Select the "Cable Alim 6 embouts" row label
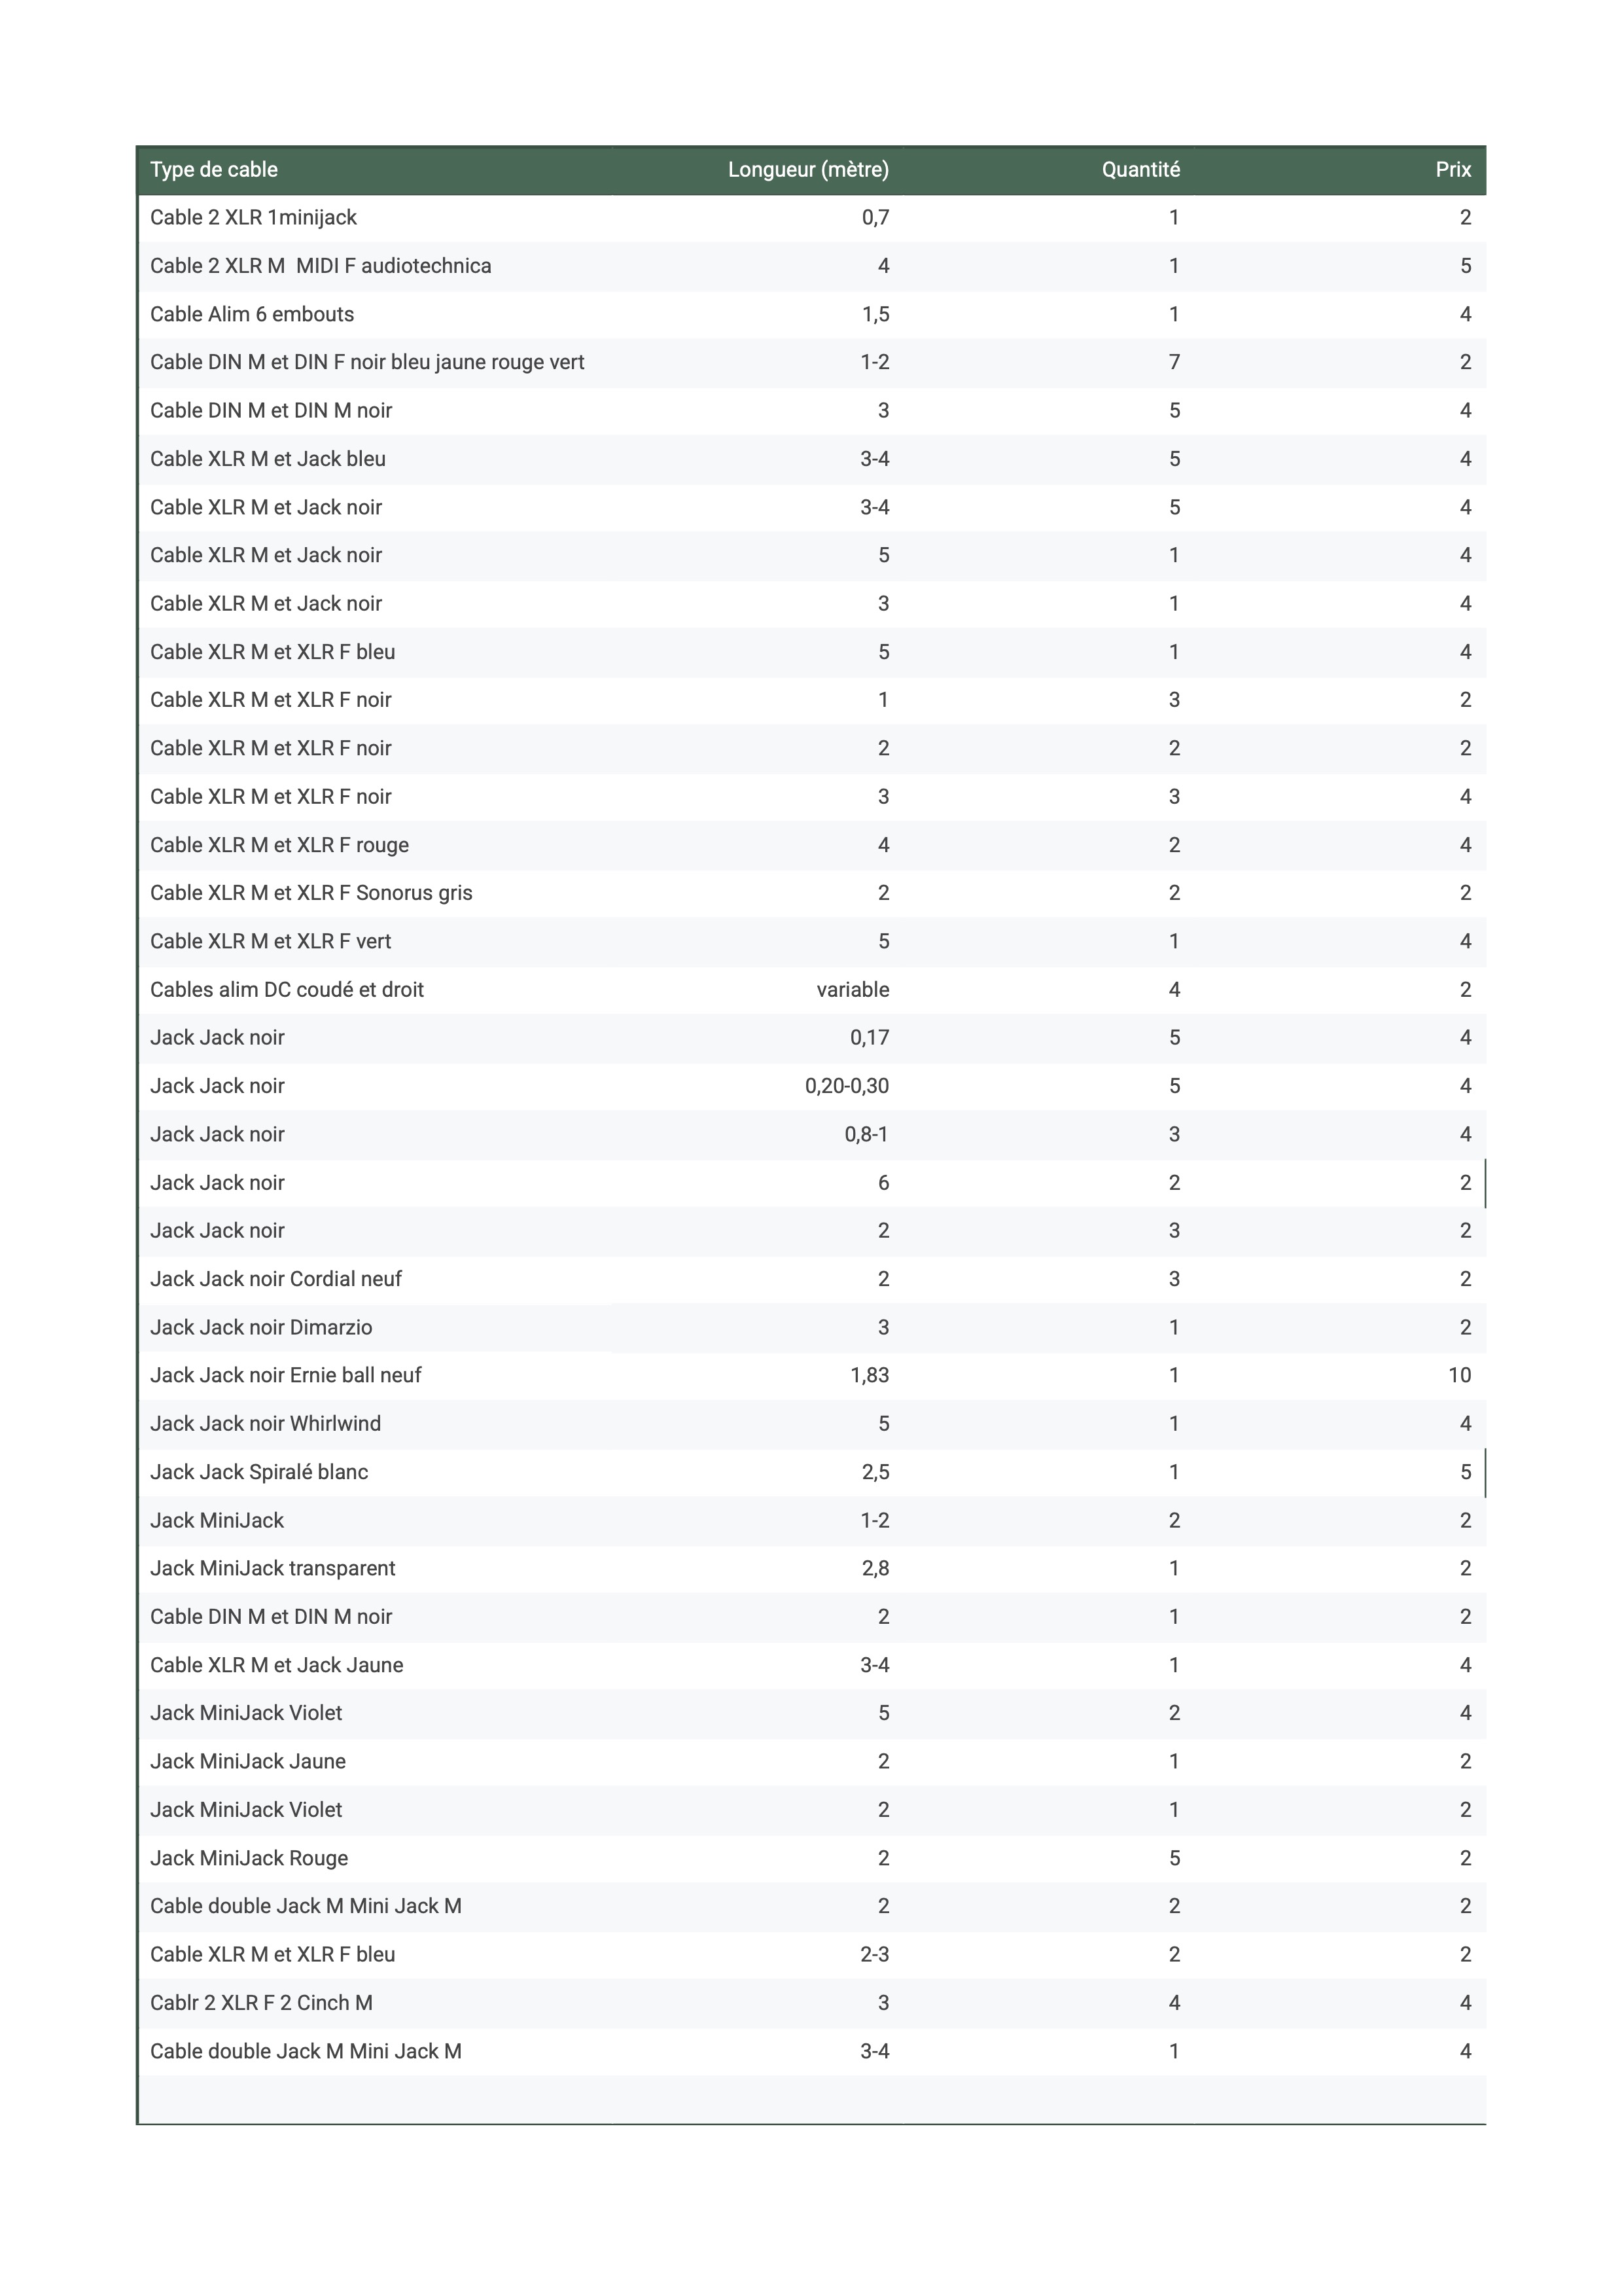Screen dimensions: 1622x2296 [252, 314]
